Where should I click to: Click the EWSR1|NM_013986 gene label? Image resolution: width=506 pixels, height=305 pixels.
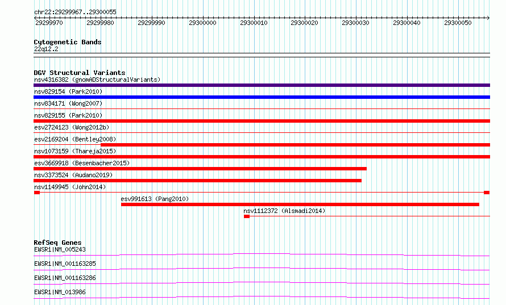pyautogui.click(x=60, y=292)
